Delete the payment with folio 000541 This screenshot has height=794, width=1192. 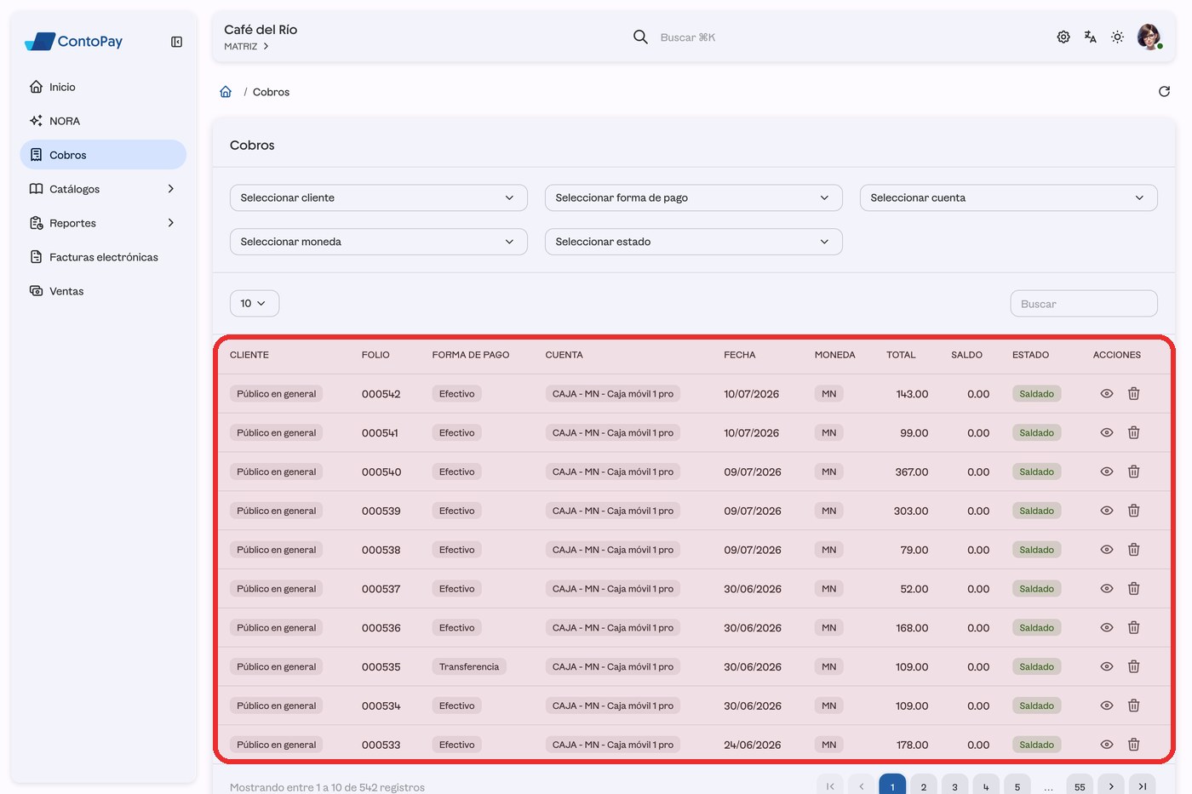coord(1134,433)
